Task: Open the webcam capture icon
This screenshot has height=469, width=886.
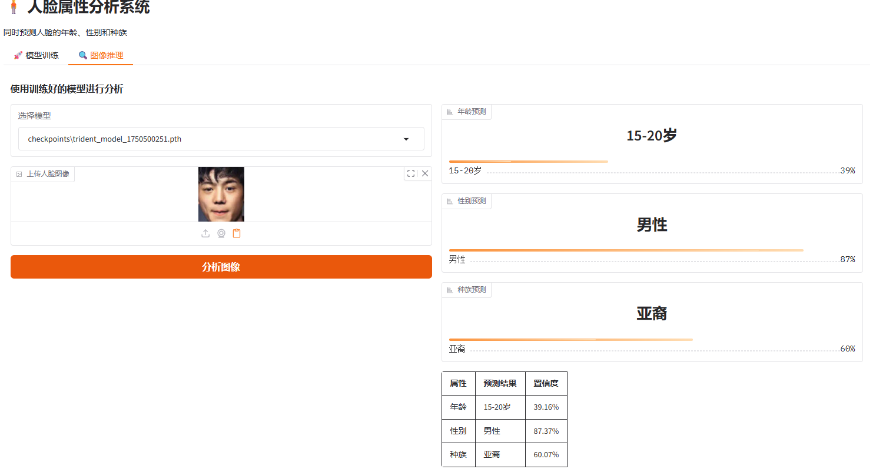Action: 221,233
